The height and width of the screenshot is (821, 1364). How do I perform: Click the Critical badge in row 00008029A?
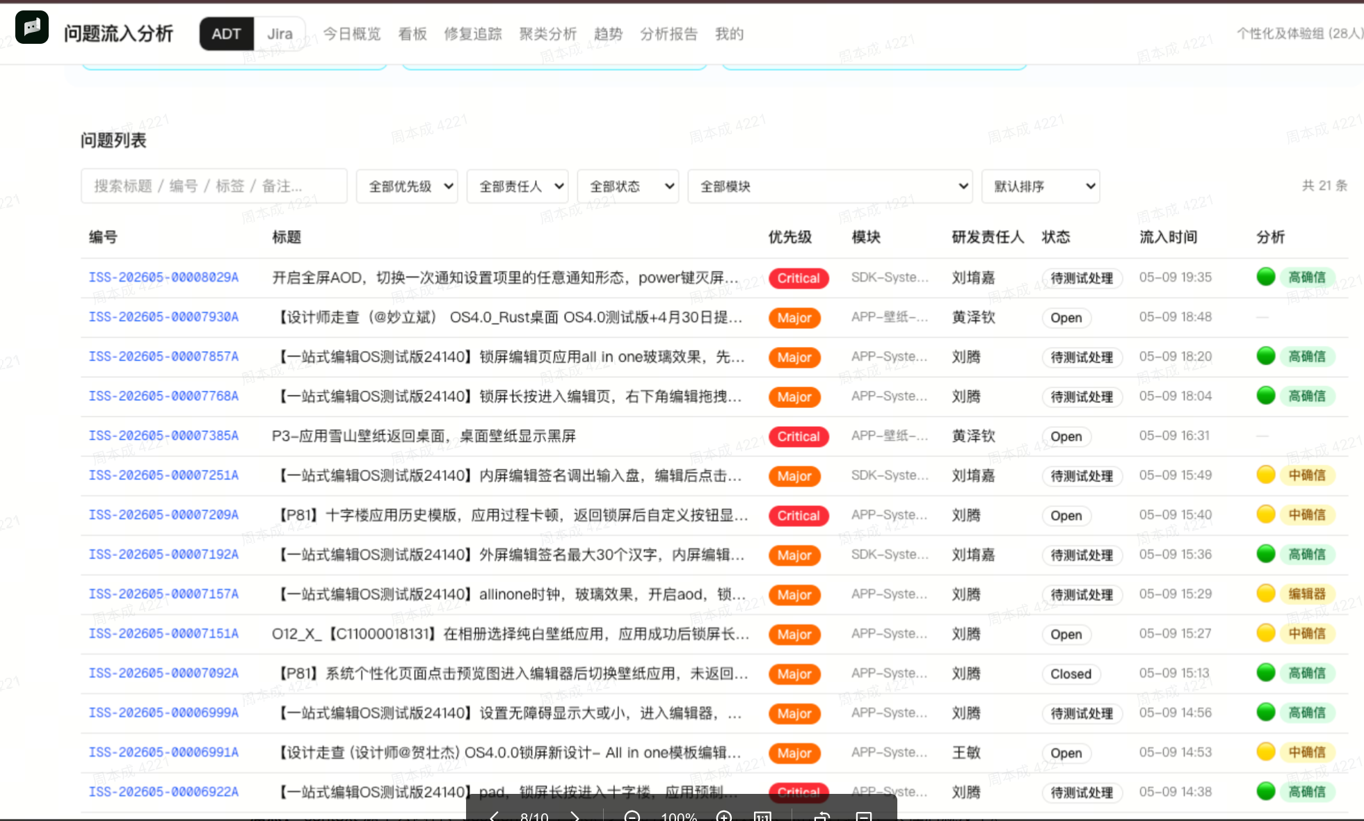click(799, 278)
